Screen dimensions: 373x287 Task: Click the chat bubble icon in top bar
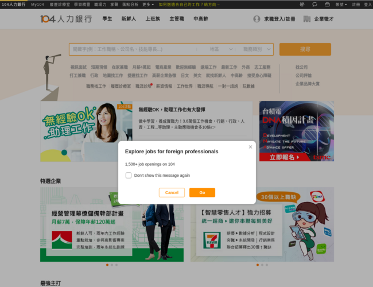pyautogui.click(x=314, y=4)
